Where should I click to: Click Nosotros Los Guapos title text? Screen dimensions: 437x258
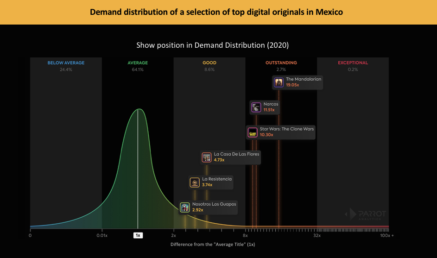tap(214, 204)
